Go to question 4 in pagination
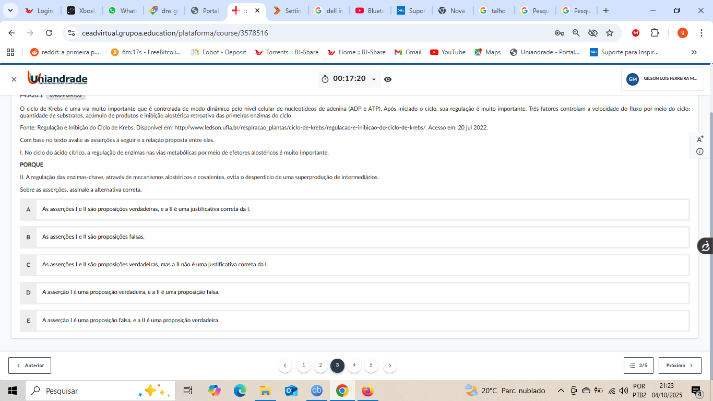713x401 pixels. tap(354, 365)
